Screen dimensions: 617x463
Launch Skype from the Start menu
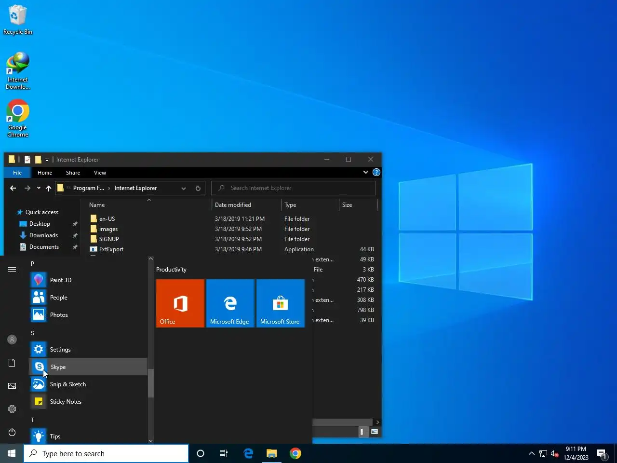88,367
